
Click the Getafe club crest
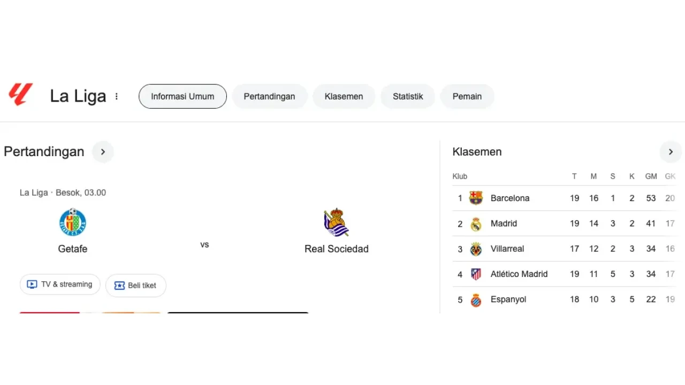[73, 222]
